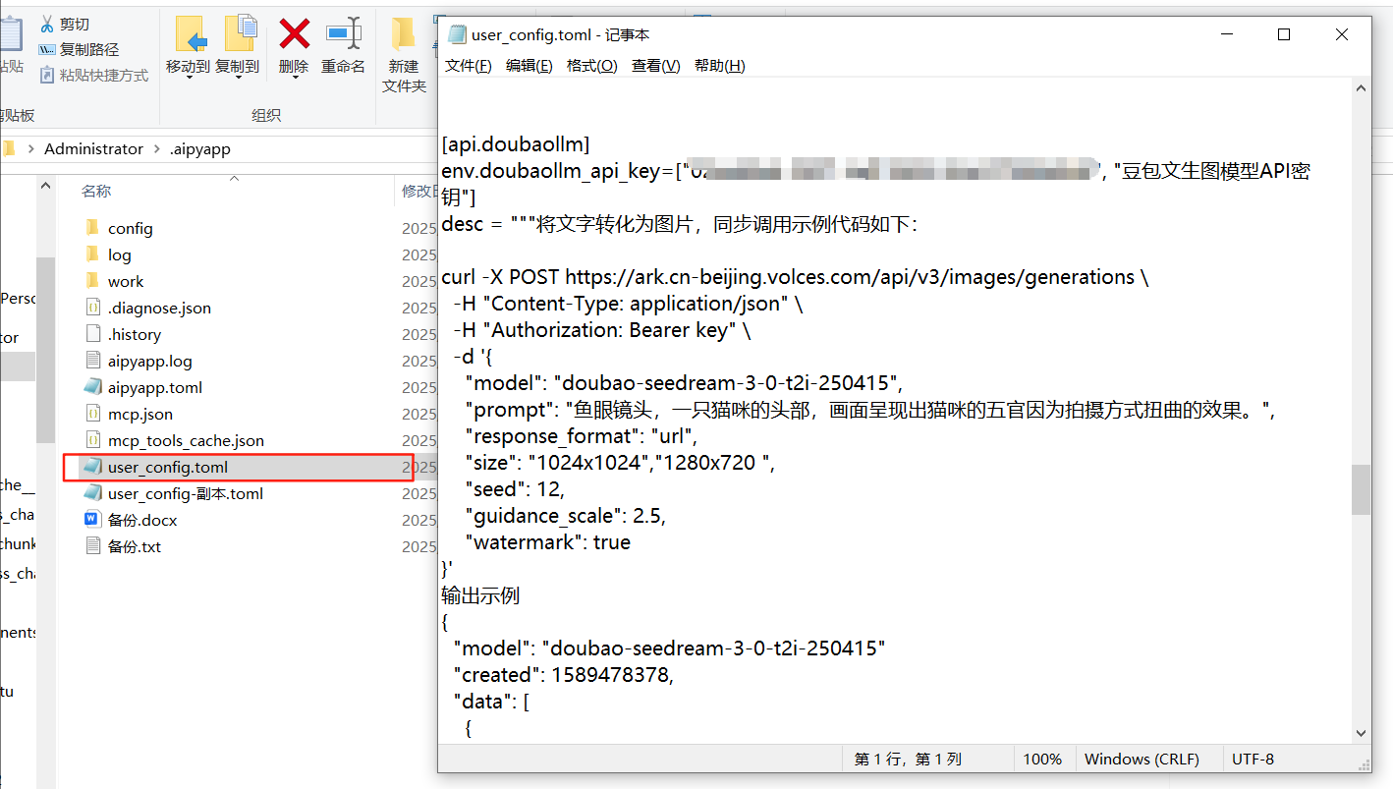Open the 编辑(E) menu in Notepad
This screenshot has height=789, width=1393.
pos(529,66)
